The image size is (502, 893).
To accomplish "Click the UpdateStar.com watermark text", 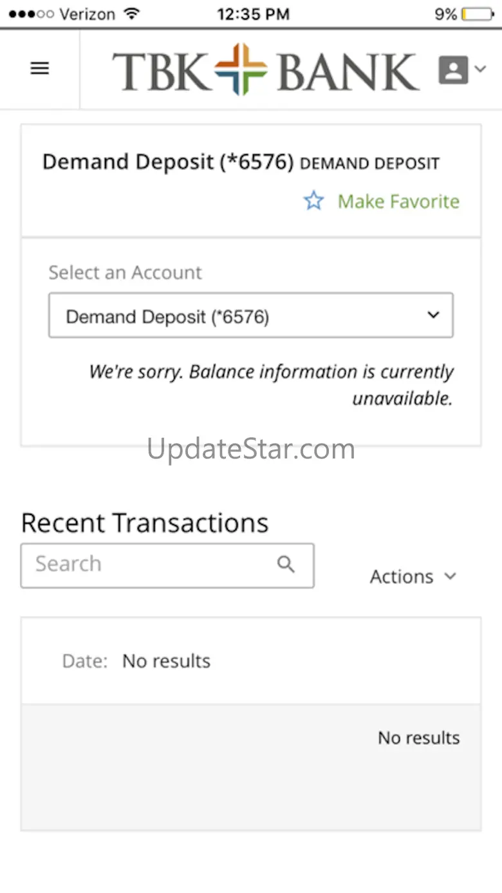I will pyautogui.click(x=250, y=449).
